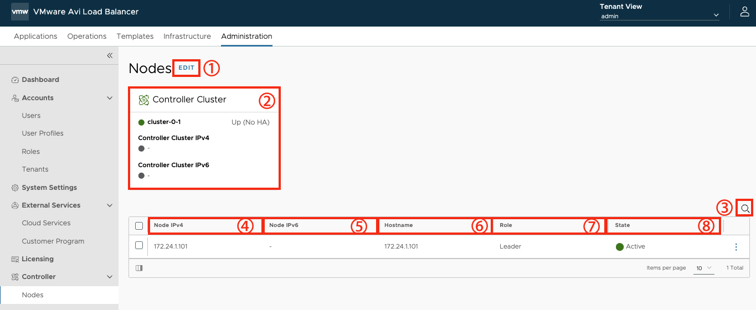This screenshot has height=310, width=756.
Task: Switch to the Infrastructure tab
Action: (187, 36)
